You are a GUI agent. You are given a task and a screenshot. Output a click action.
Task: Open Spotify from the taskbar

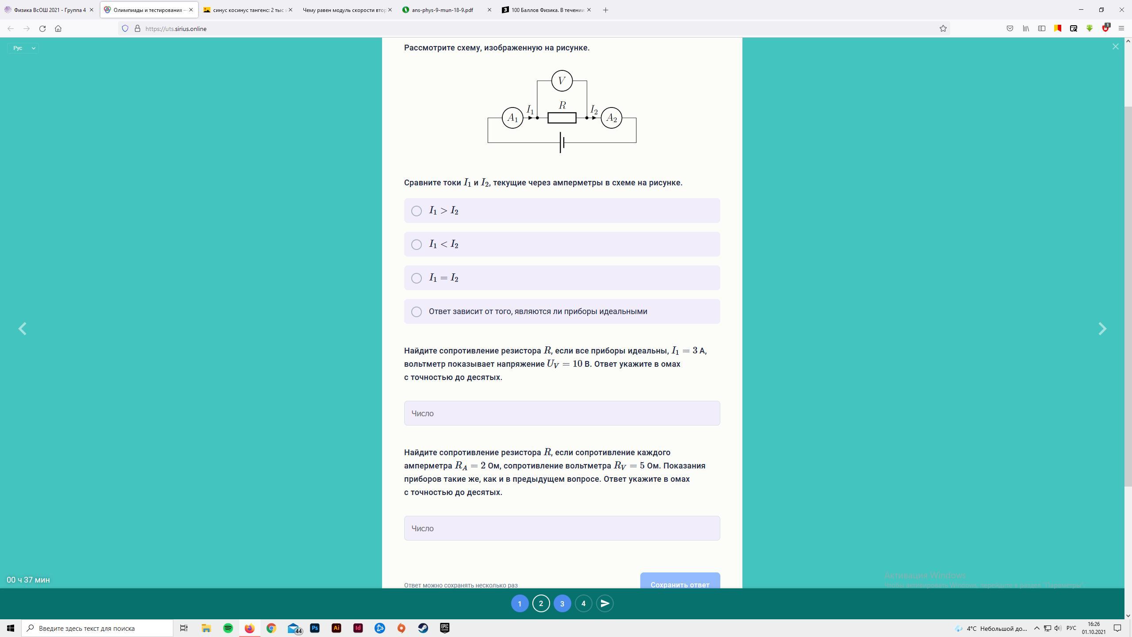click(x=228, y=628)
